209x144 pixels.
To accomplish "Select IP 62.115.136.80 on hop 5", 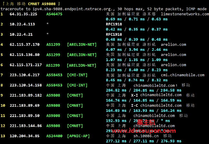I will point(25,55).
